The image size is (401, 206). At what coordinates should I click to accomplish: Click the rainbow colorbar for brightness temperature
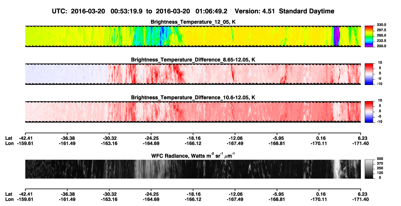tap(369, 36)
